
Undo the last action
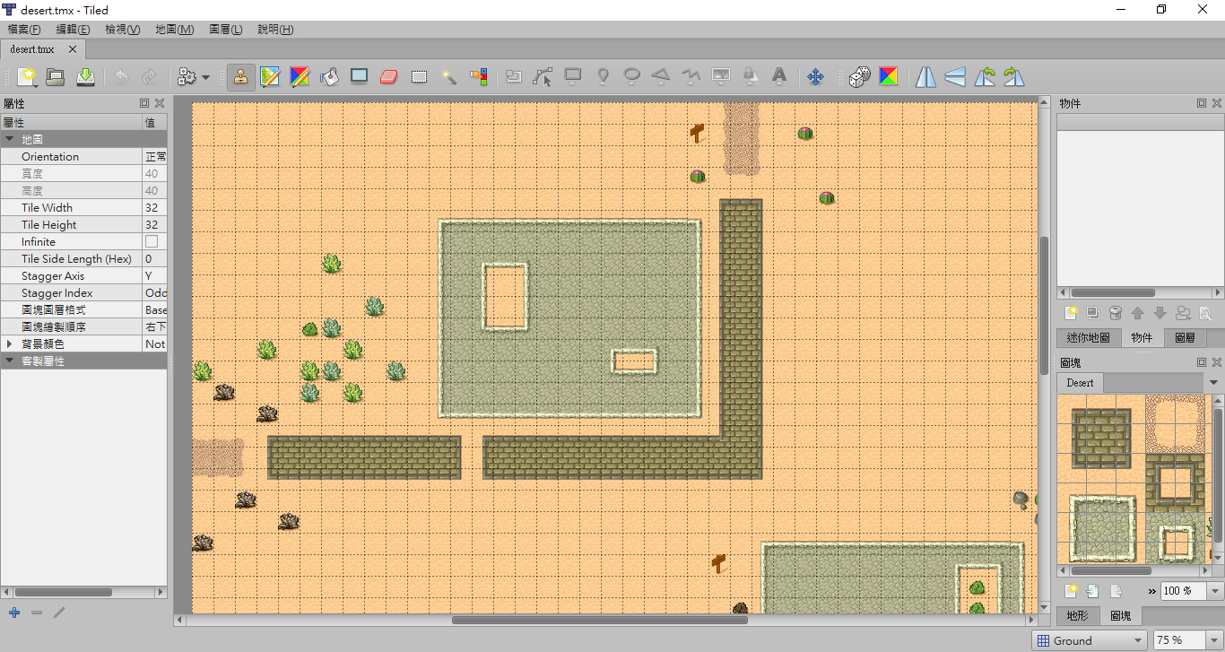click(122, 77)
